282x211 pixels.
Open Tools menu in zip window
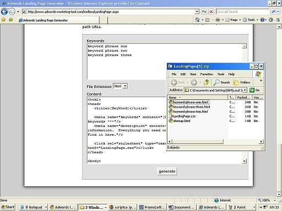221,74
